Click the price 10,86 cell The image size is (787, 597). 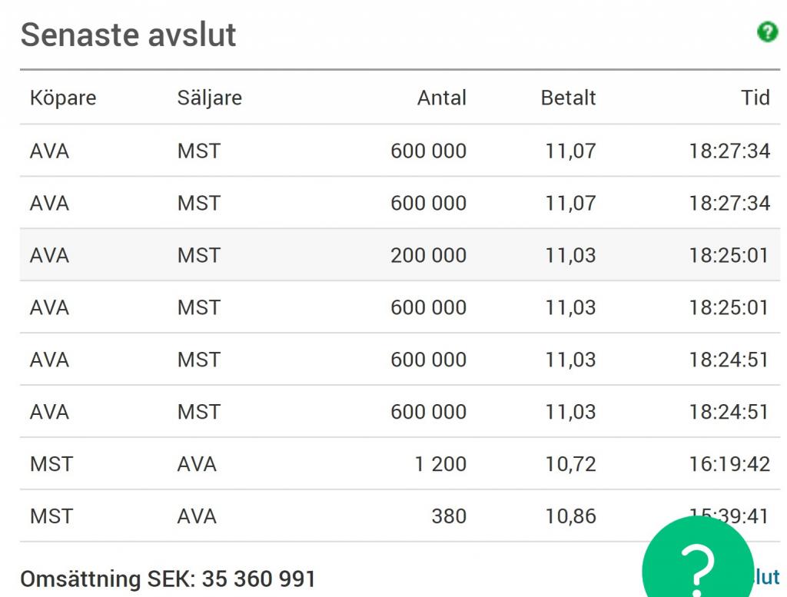pos(571,516)
